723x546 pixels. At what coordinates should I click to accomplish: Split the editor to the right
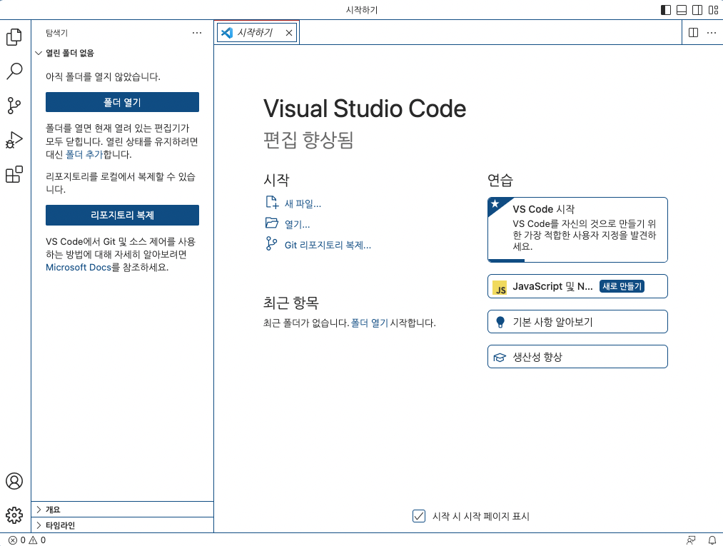(693, 32)
